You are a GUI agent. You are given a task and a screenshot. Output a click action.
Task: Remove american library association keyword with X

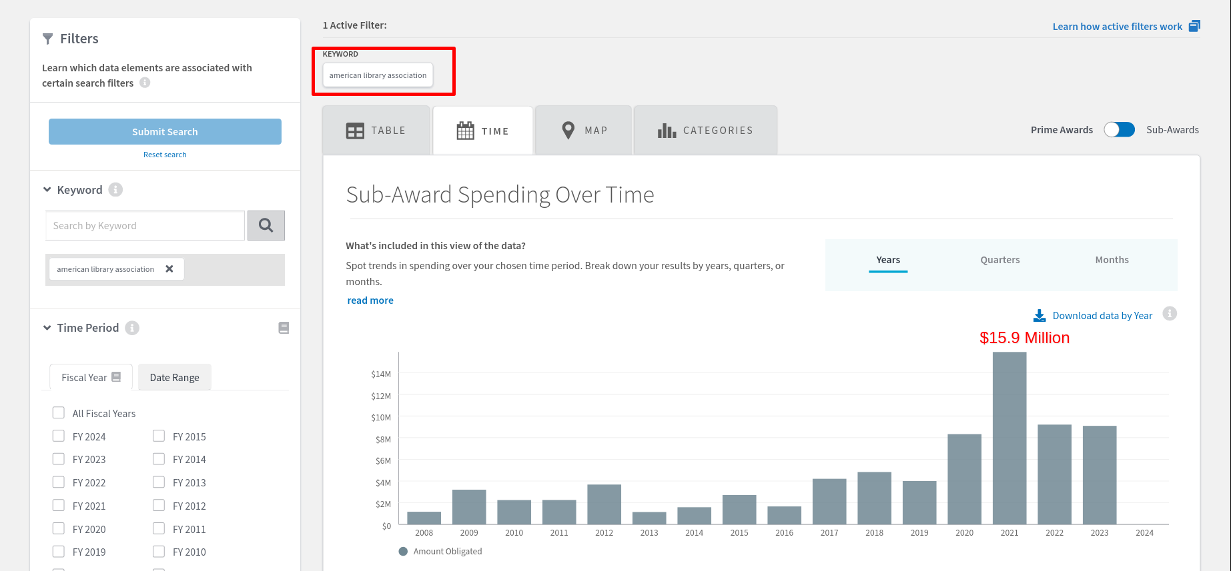(169, 269)
